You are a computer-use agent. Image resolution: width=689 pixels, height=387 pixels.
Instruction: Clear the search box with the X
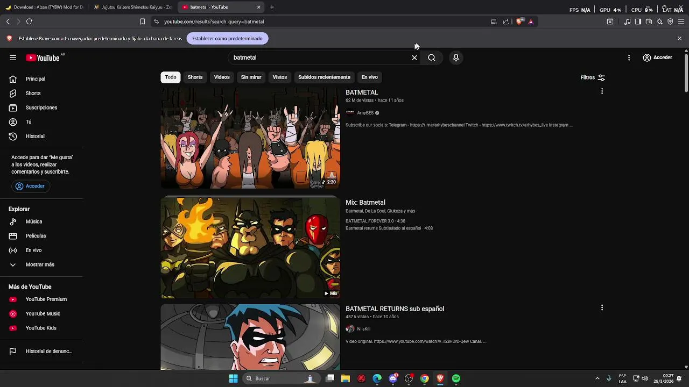pos(414,58)
